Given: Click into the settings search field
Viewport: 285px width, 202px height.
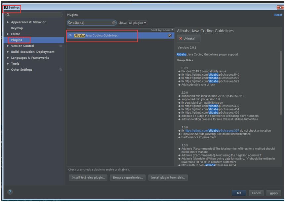Looking at the screenshot, I should tap(34, 15).
